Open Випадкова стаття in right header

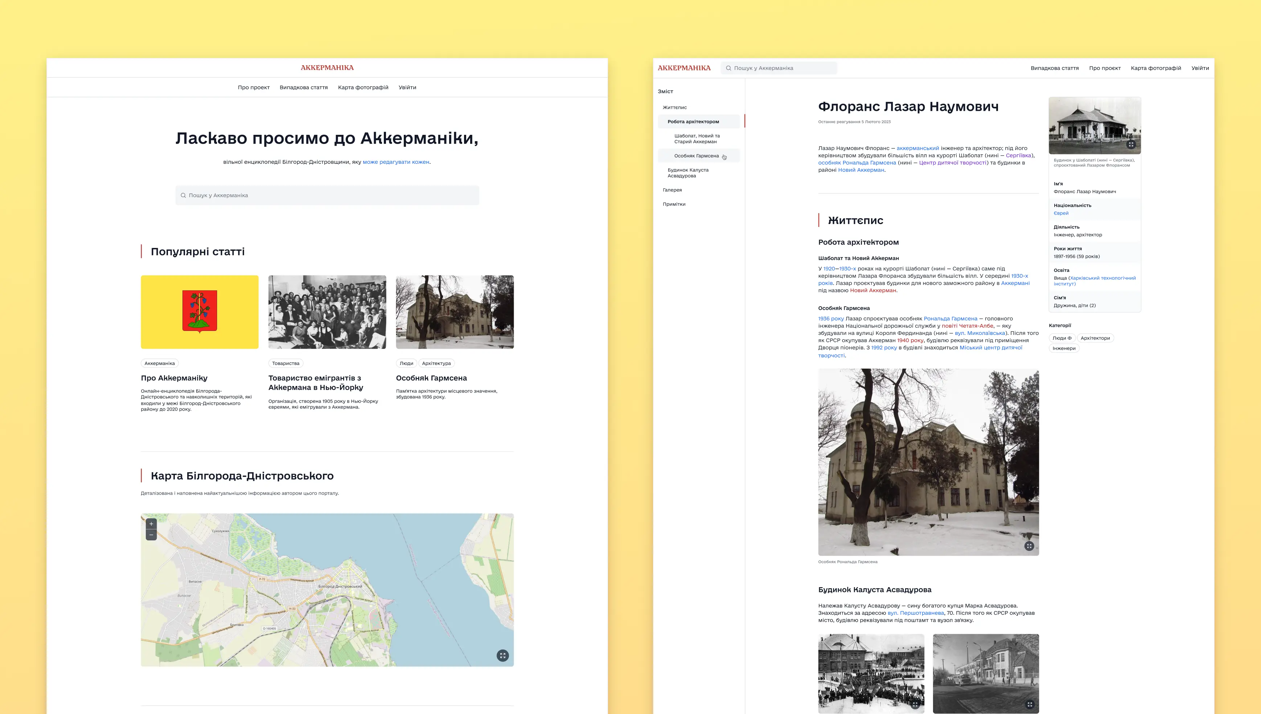[1054, 68]
